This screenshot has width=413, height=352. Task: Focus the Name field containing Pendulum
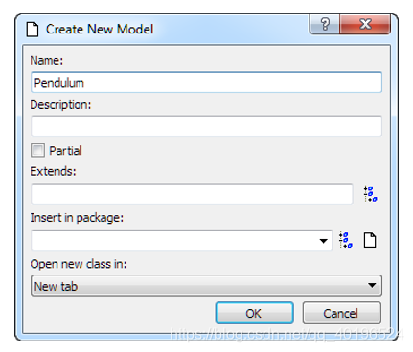tap(206, 82)
